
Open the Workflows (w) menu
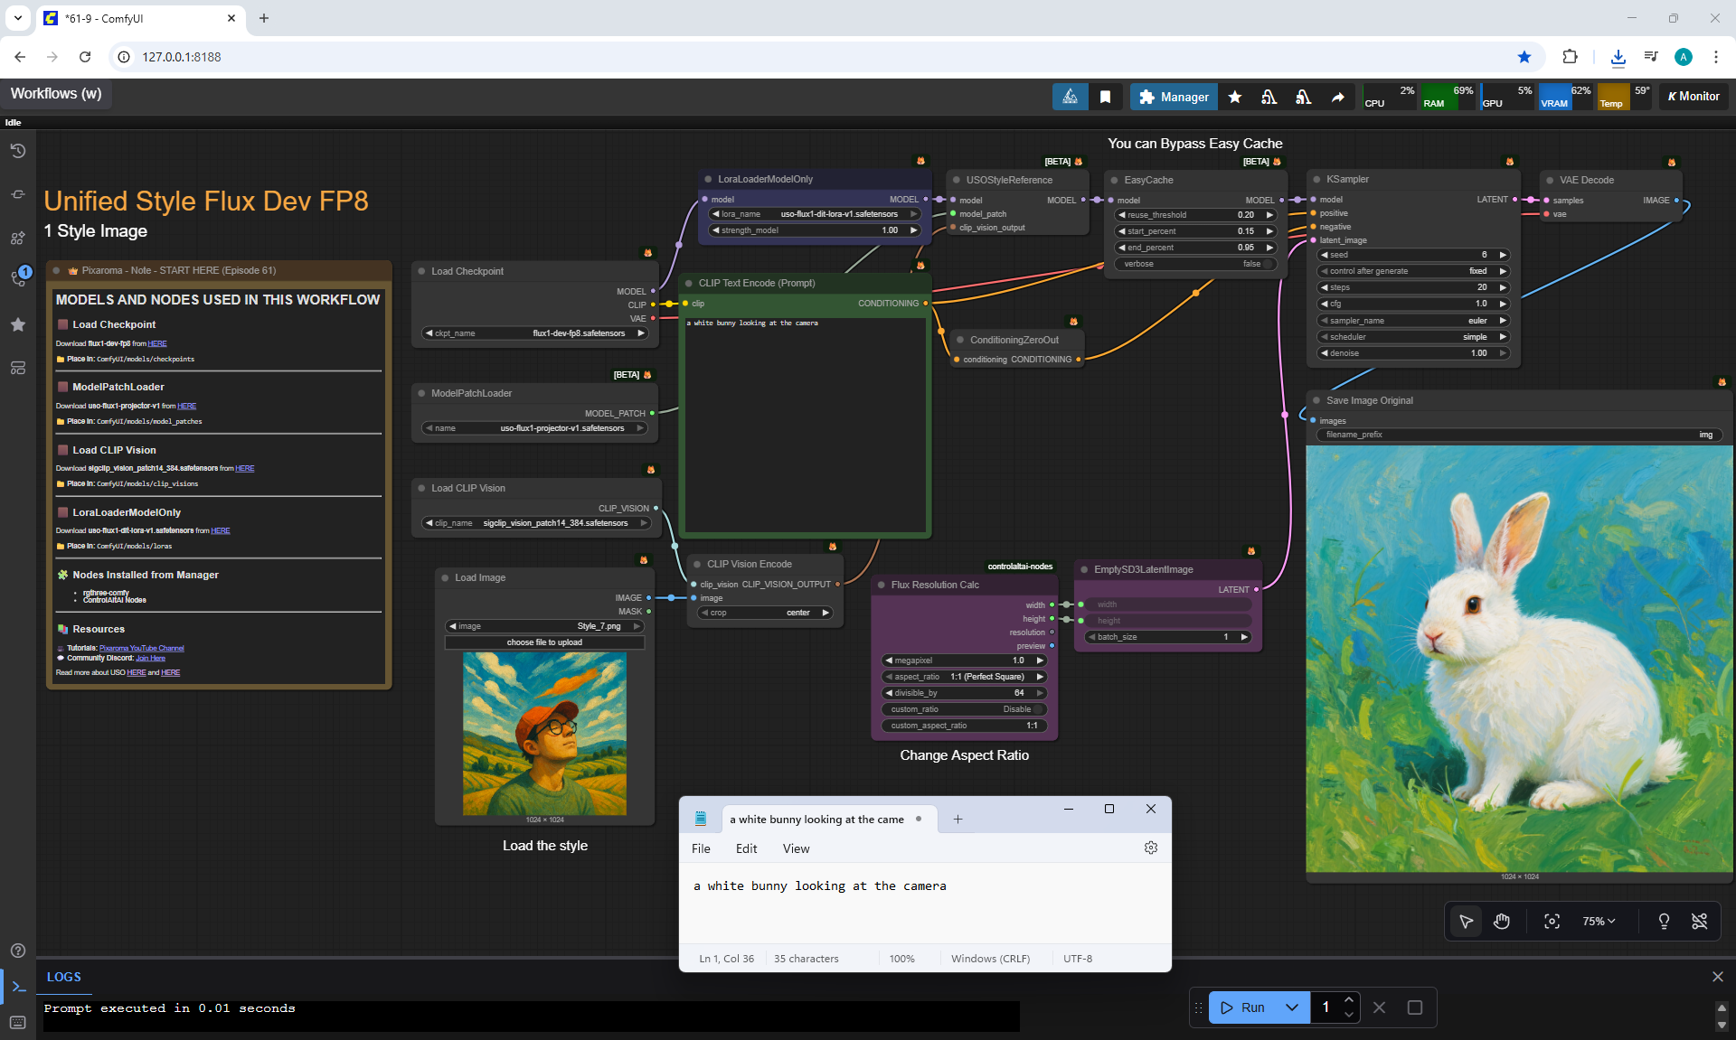click(56, 94)
